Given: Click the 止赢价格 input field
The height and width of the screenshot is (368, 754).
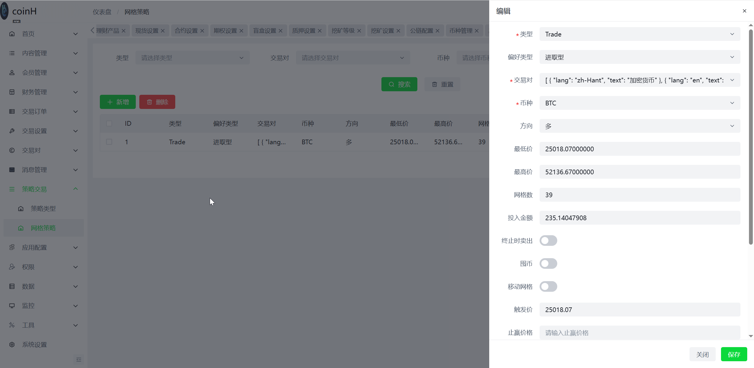Looking at the screenshot, I should (639, 332).
